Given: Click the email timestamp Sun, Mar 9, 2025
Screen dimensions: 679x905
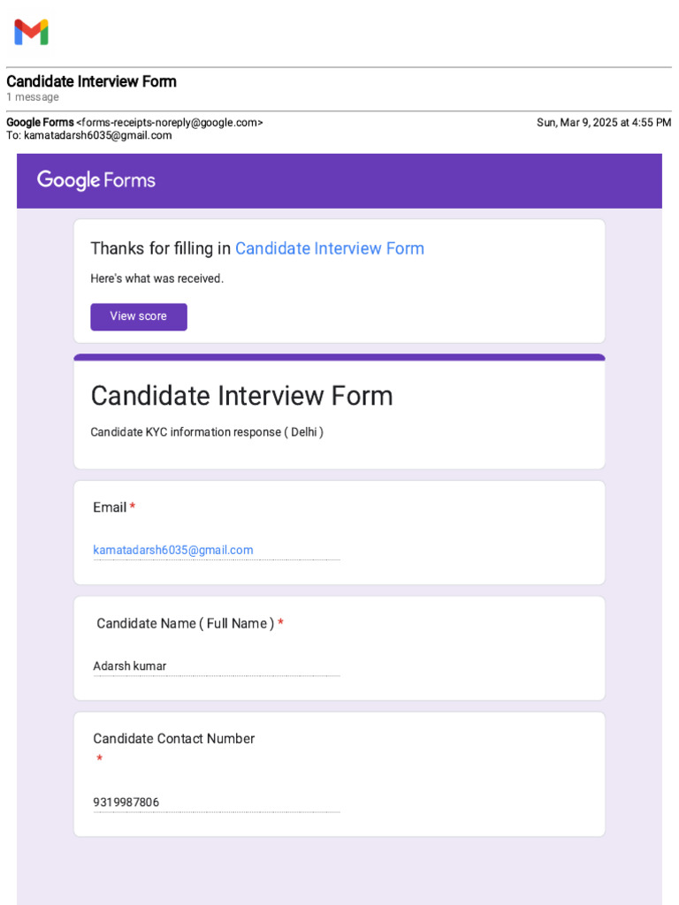Looking at the screenshot, I should (x=603, y=123).
